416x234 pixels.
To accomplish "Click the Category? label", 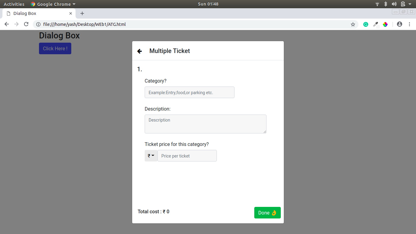I will (156, 81).
